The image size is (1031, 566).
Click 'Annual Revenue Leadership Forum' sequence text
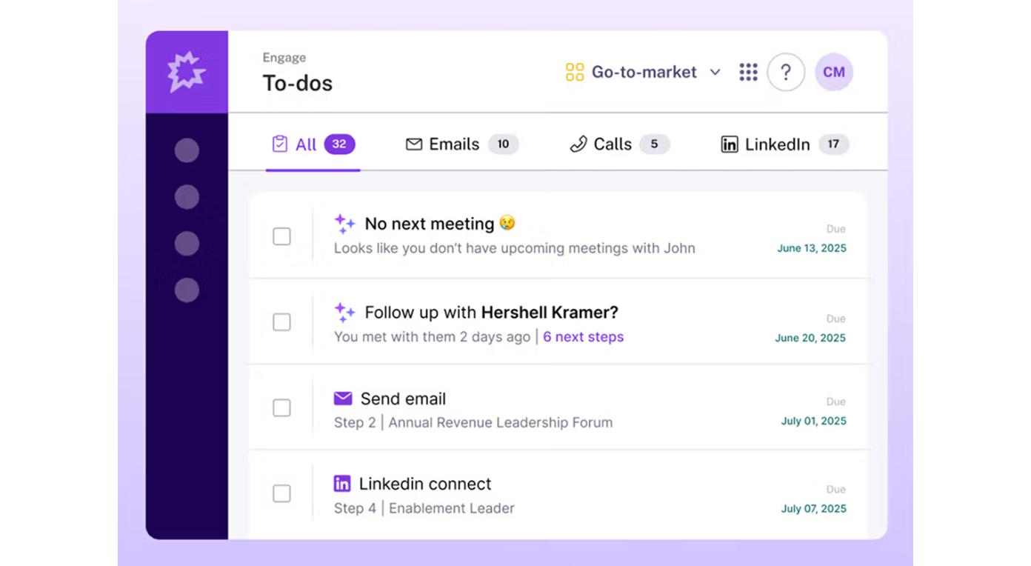point(501,423)
